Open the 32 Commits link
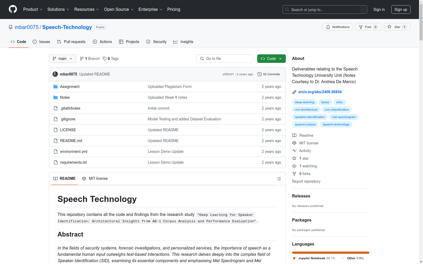The height and width of the screenshot is (264, 423). click(269, 74)
